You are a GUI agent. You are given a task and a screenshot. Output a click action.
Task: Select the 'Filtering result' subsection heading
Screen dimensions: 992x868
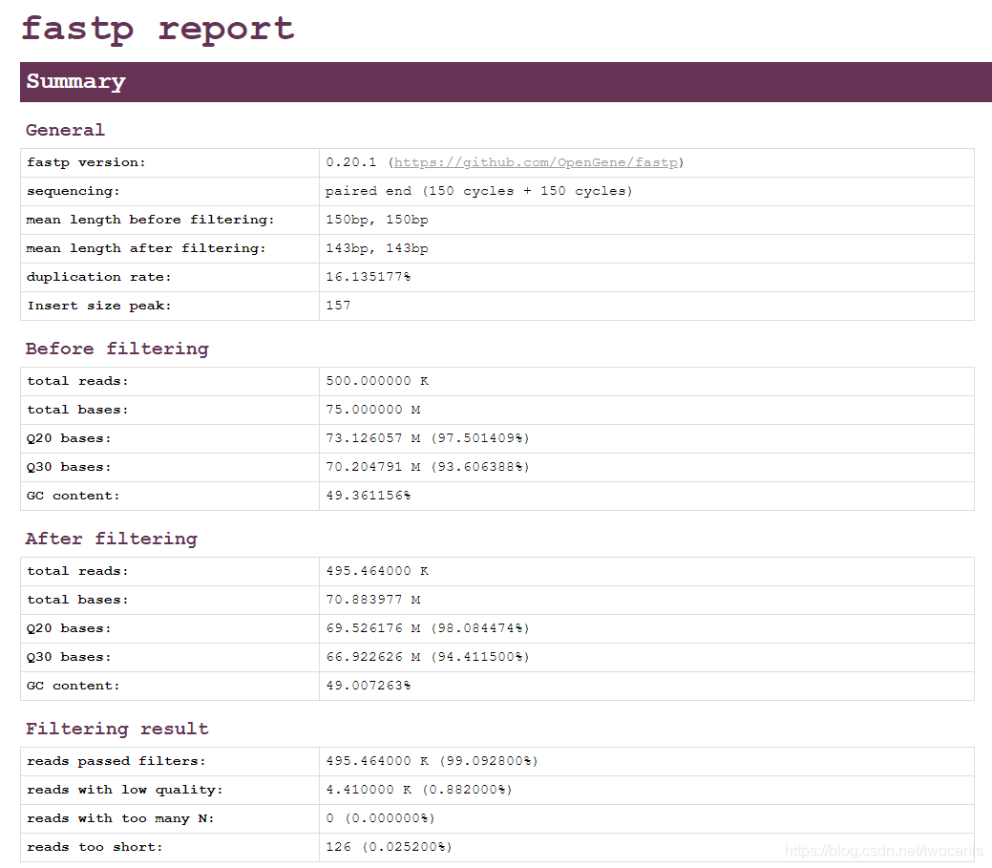point(117,729)
